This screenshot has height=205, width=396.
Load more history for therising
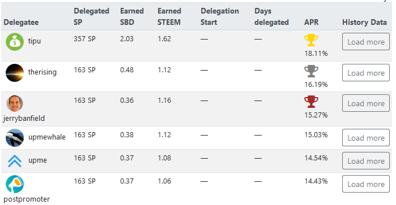(x=366, y=72)
